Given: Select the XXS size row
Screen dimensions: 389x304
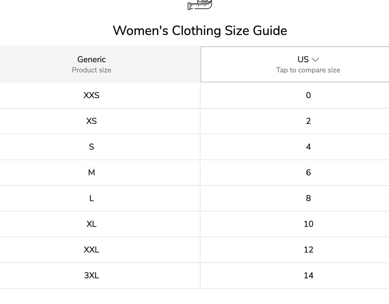Looking at the screenshot, I should pos(194,95).
